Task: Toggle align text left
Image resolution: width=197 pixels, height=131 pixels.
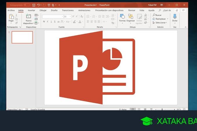Action: pos(88,22)
